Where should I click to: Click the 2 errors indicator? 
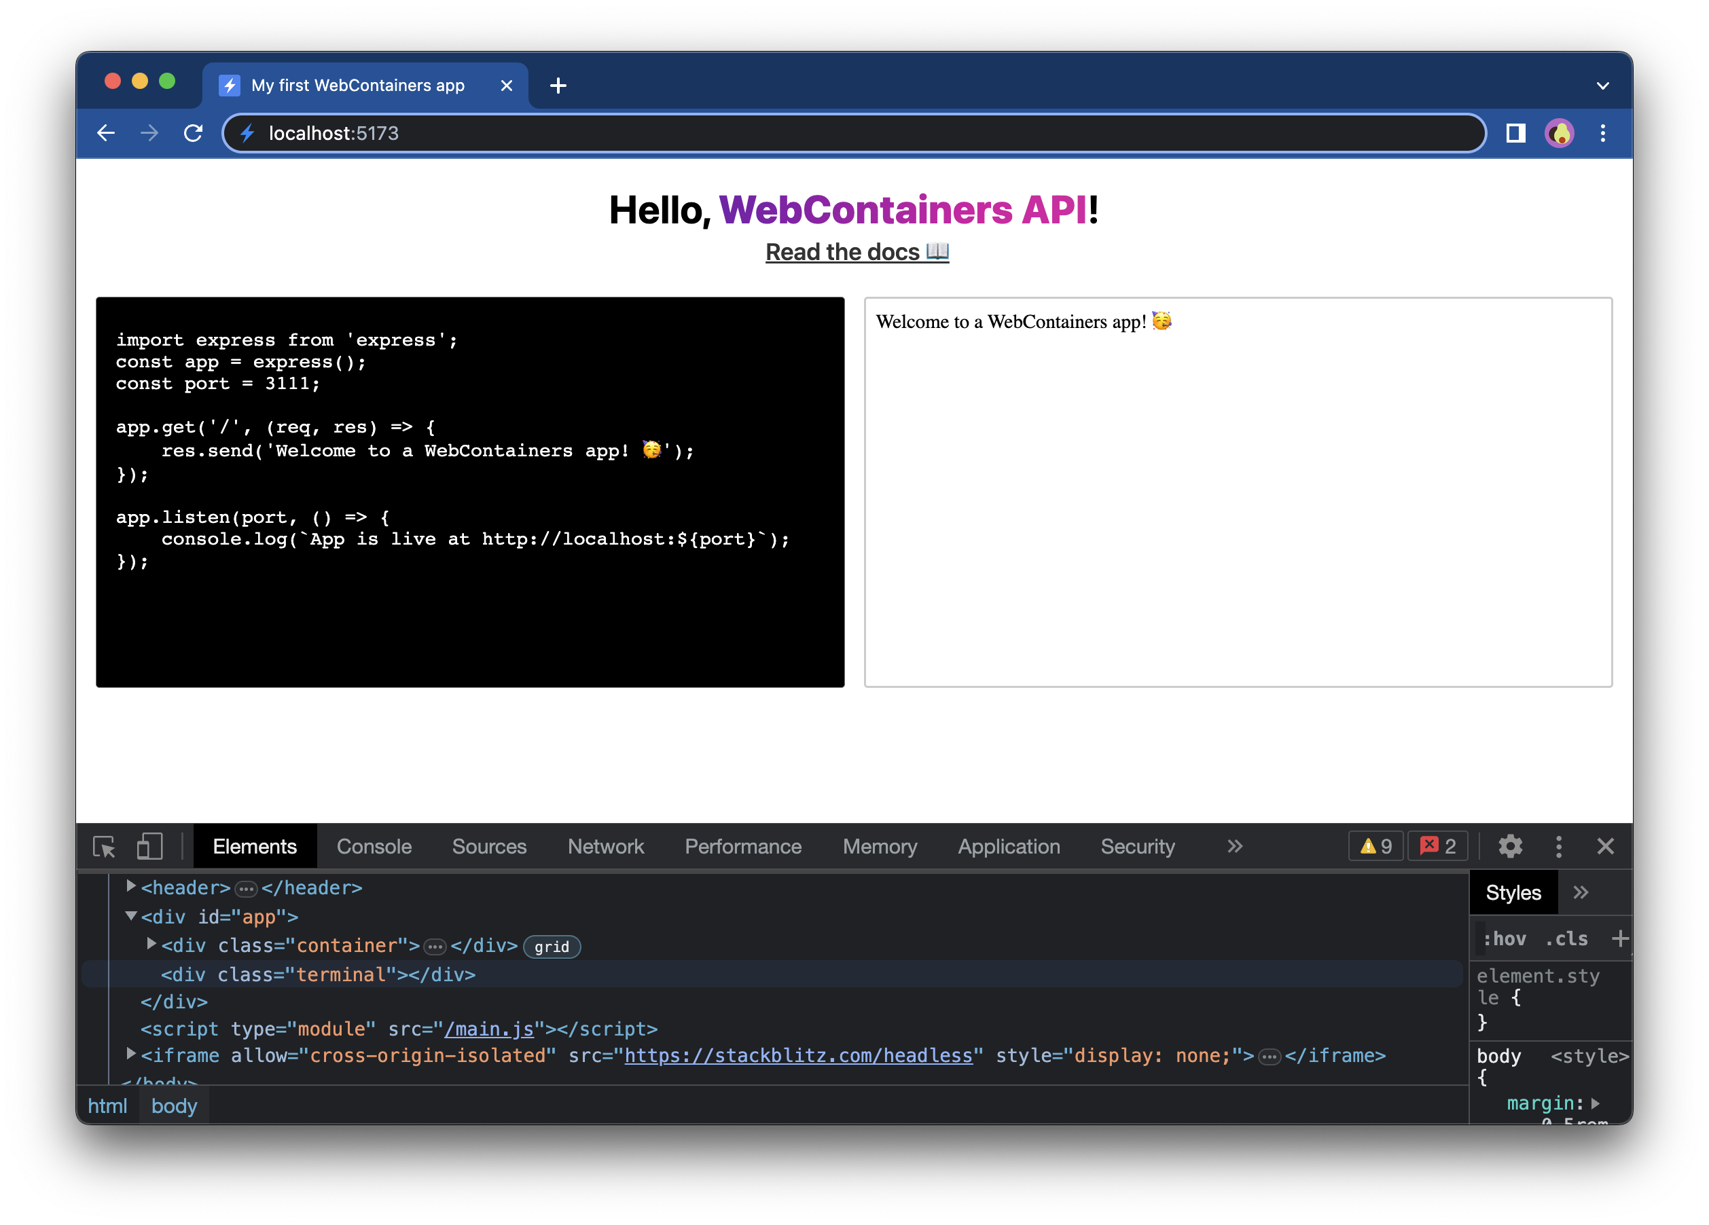pyautogui.click(x=1437, y=846)
